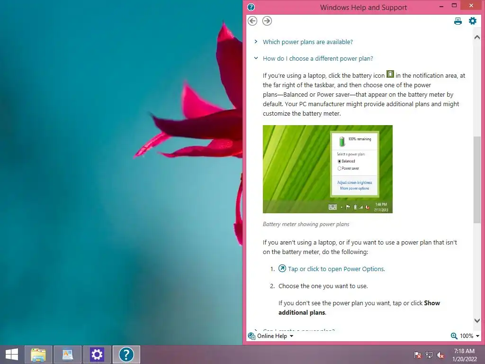
Task: Click the scroll down arrow of Help pane
Action: [x=477, y=321]
